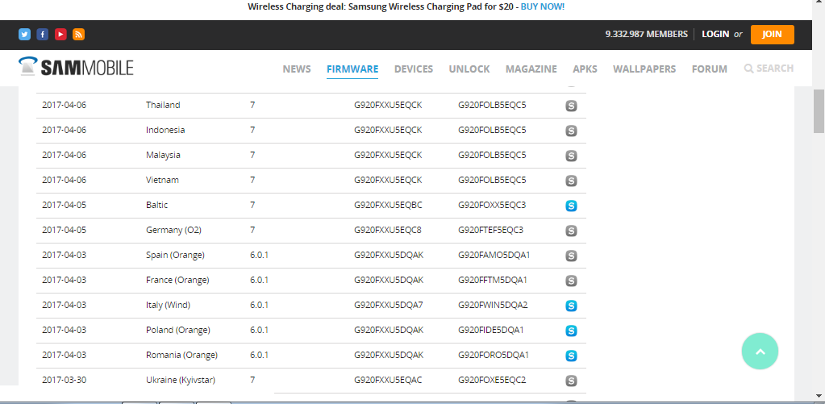Click the download icon in Ukraine (Kyivstar) row

coord(571,381)
